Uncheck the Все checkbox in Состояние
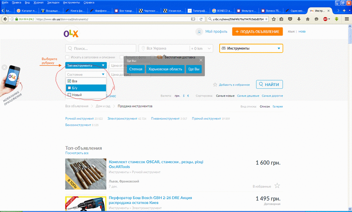 click(69, 81)
